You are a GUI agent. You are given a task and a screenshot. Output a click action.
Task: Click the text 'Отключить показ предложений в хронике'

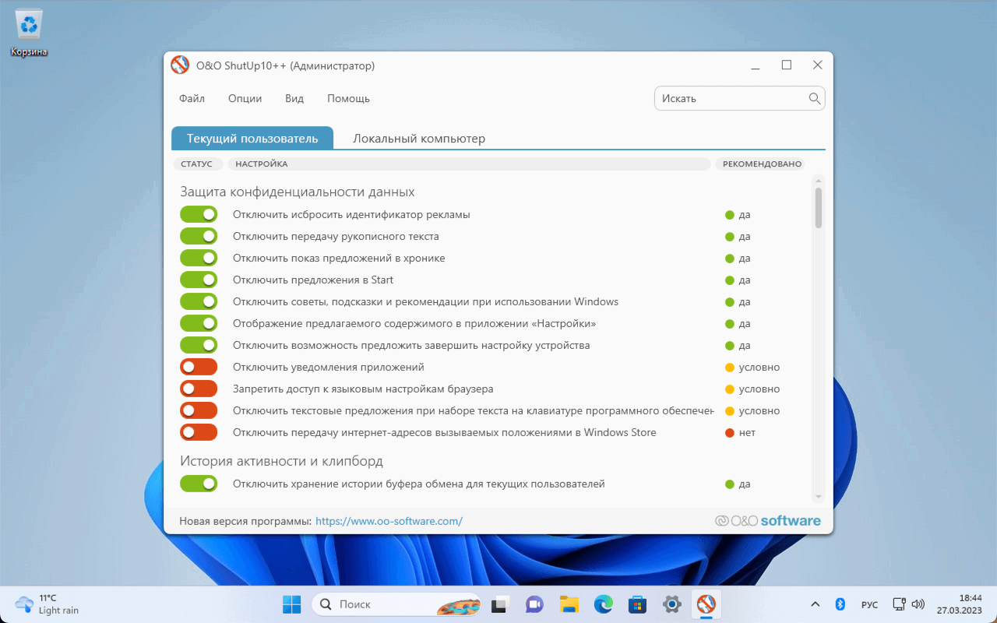click(339, 259)
